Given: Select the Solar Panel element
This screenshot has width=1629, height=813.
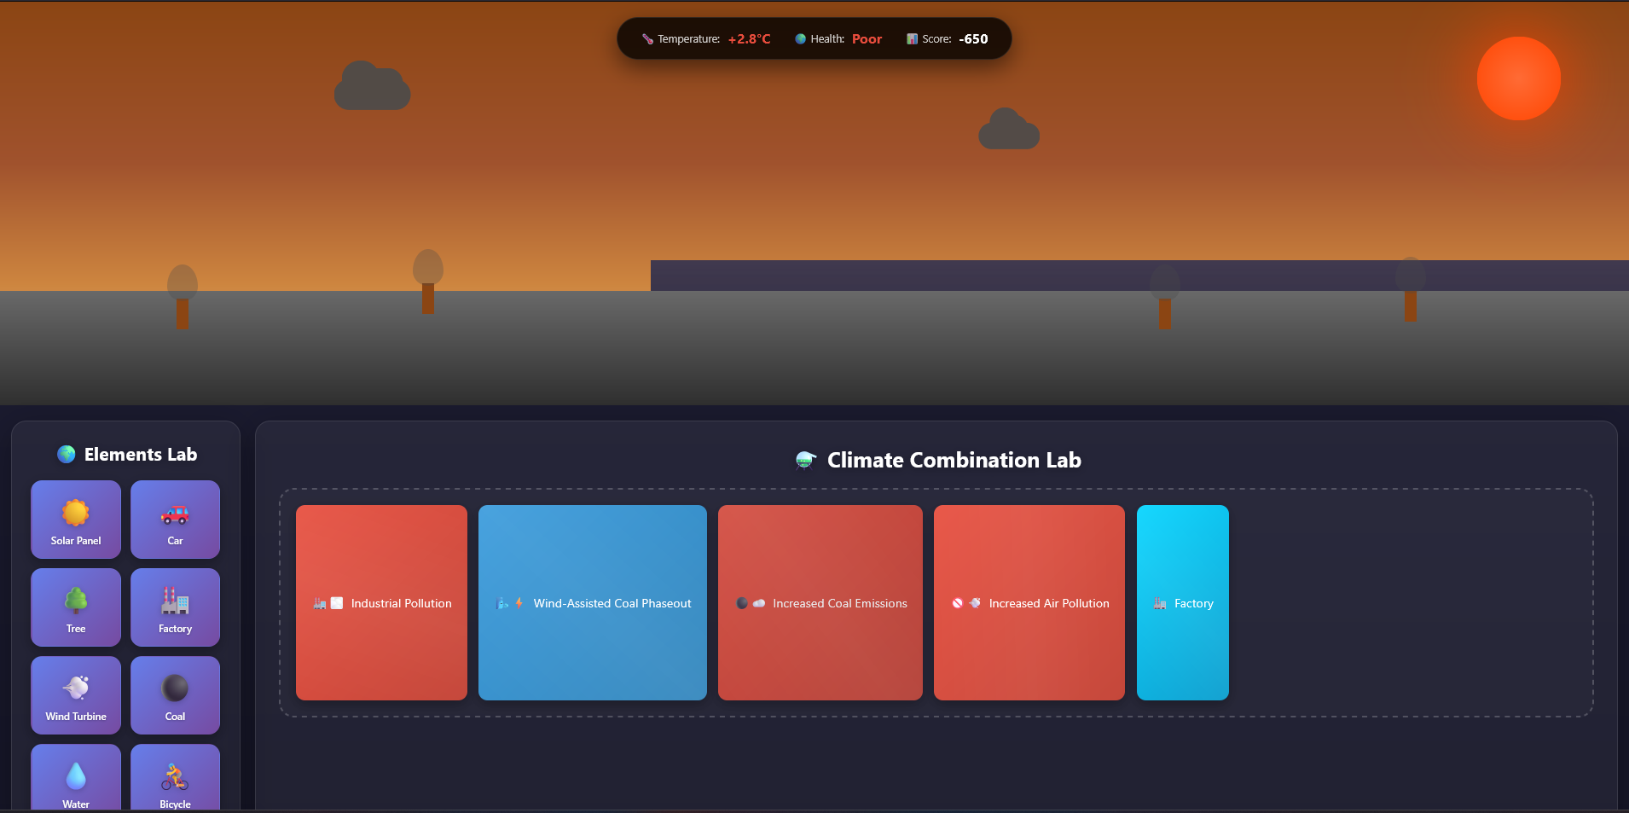Looking at the screenshot, I should [x=75, y=519].
